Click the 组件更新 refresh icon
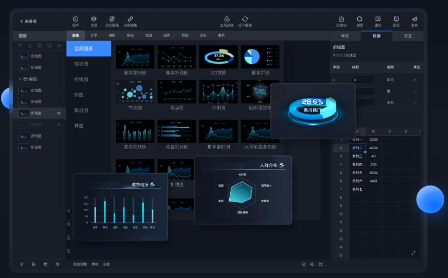This screenshot has height=278, width=448. (245, 19)
